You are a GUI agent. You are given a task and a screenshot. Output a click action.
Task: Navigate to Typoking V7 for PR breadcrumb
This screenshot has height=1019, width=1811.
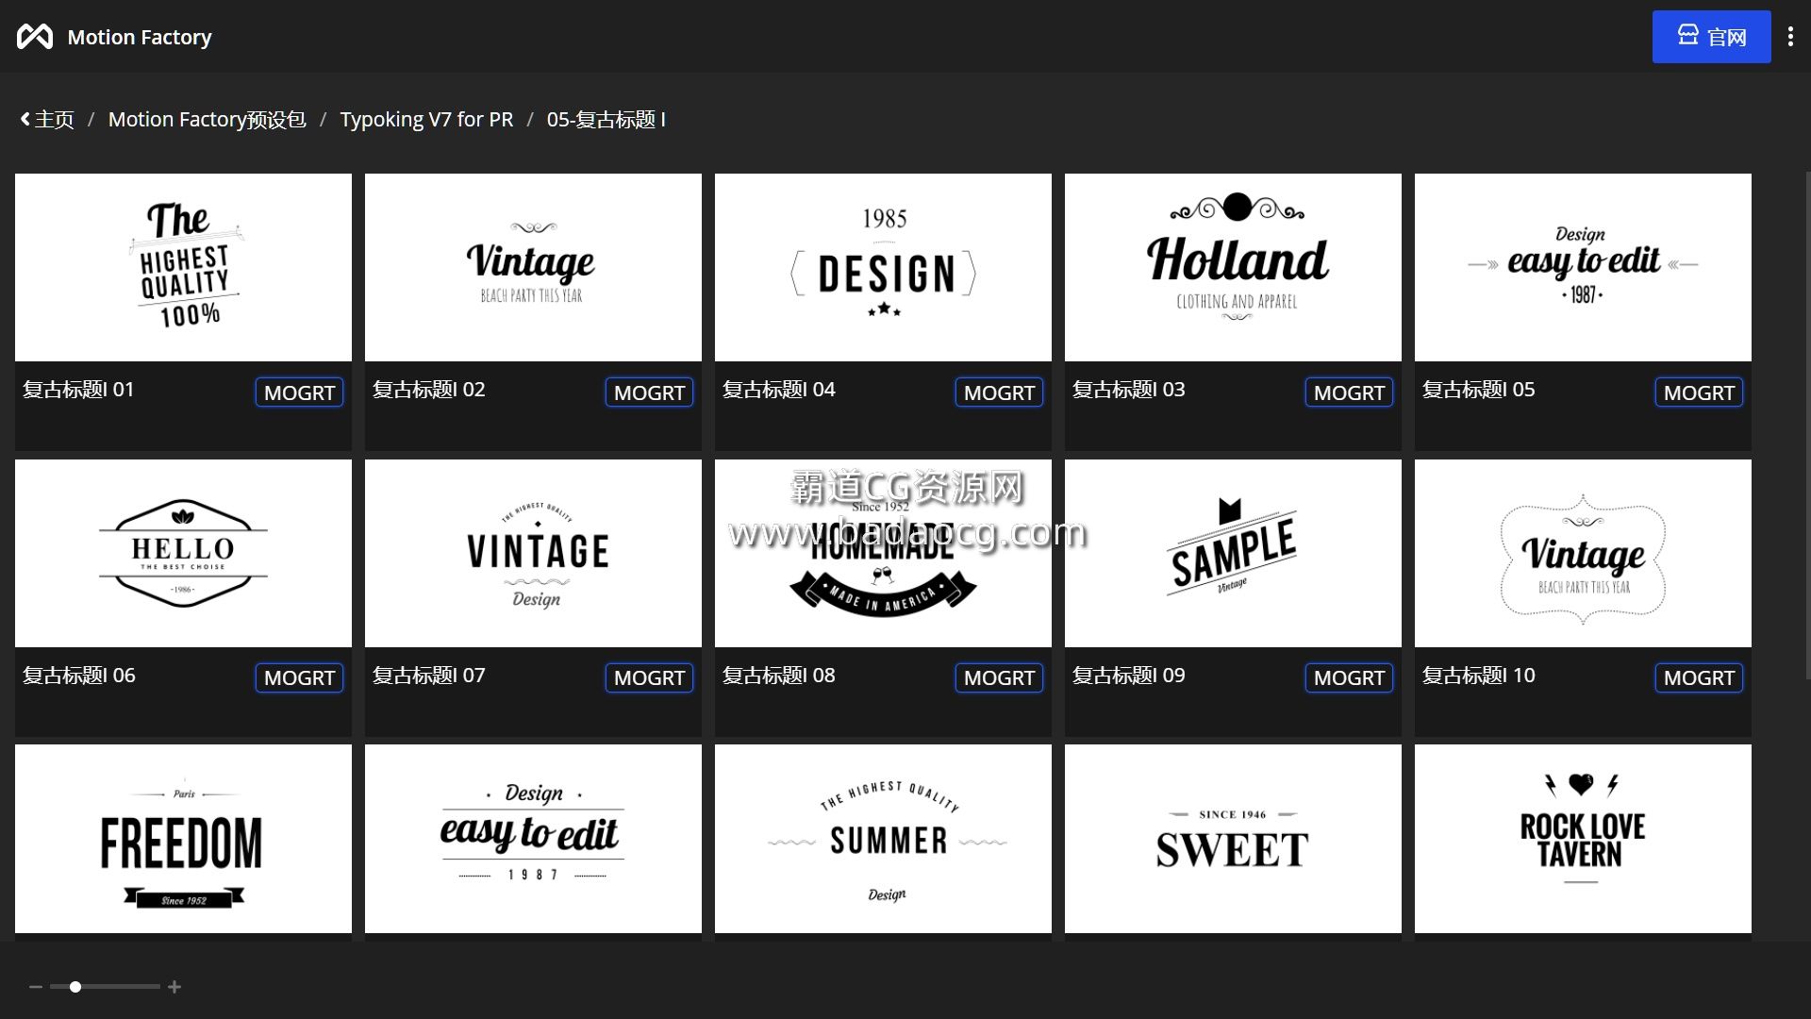(x=426, y=120)
